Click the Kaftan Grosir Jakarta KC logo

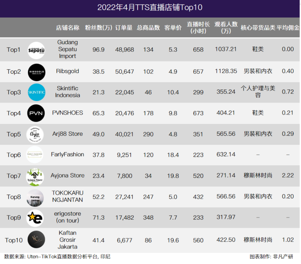pos(36,239)
